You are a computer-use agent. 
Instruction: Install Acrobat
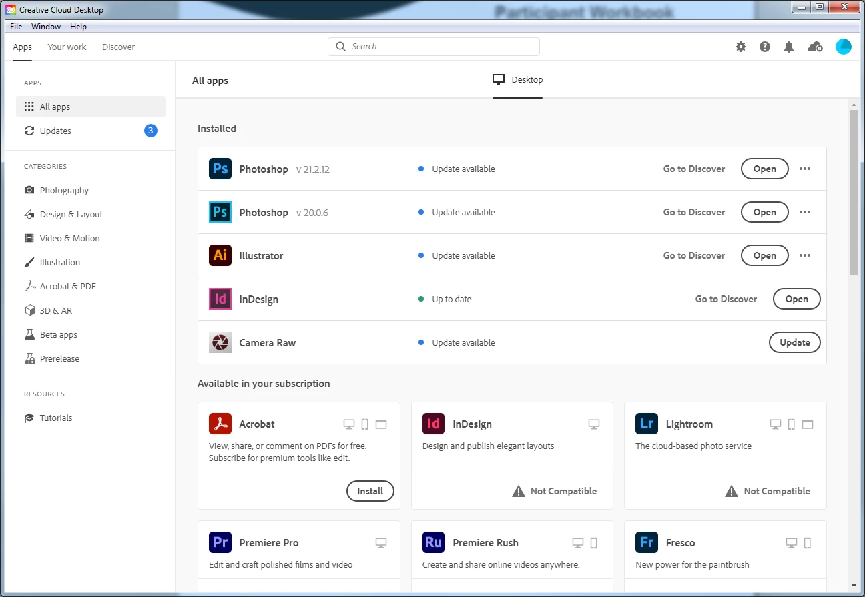[x=370, y=491]
